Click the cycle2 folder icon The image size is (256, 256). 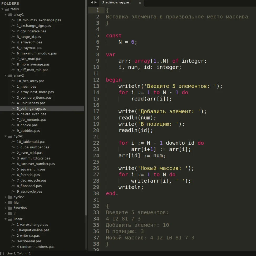click(x=10, y=197)
